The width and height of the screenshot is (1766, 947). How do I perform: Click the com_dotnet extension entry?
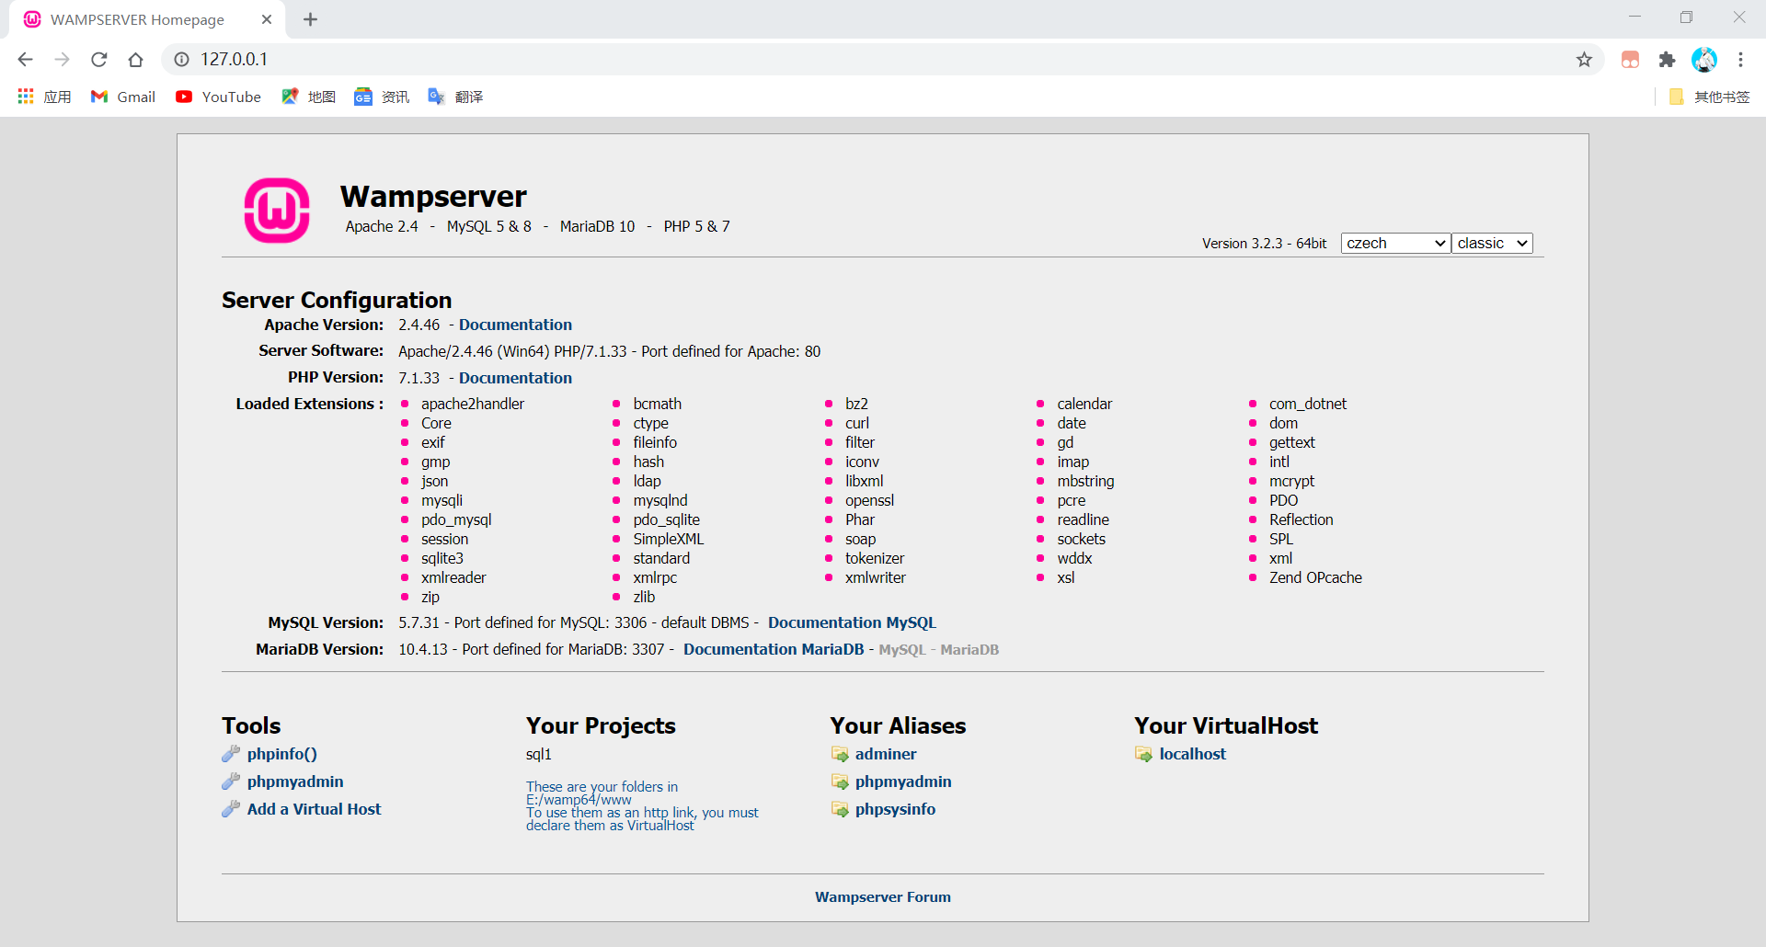coord(1307,404)
